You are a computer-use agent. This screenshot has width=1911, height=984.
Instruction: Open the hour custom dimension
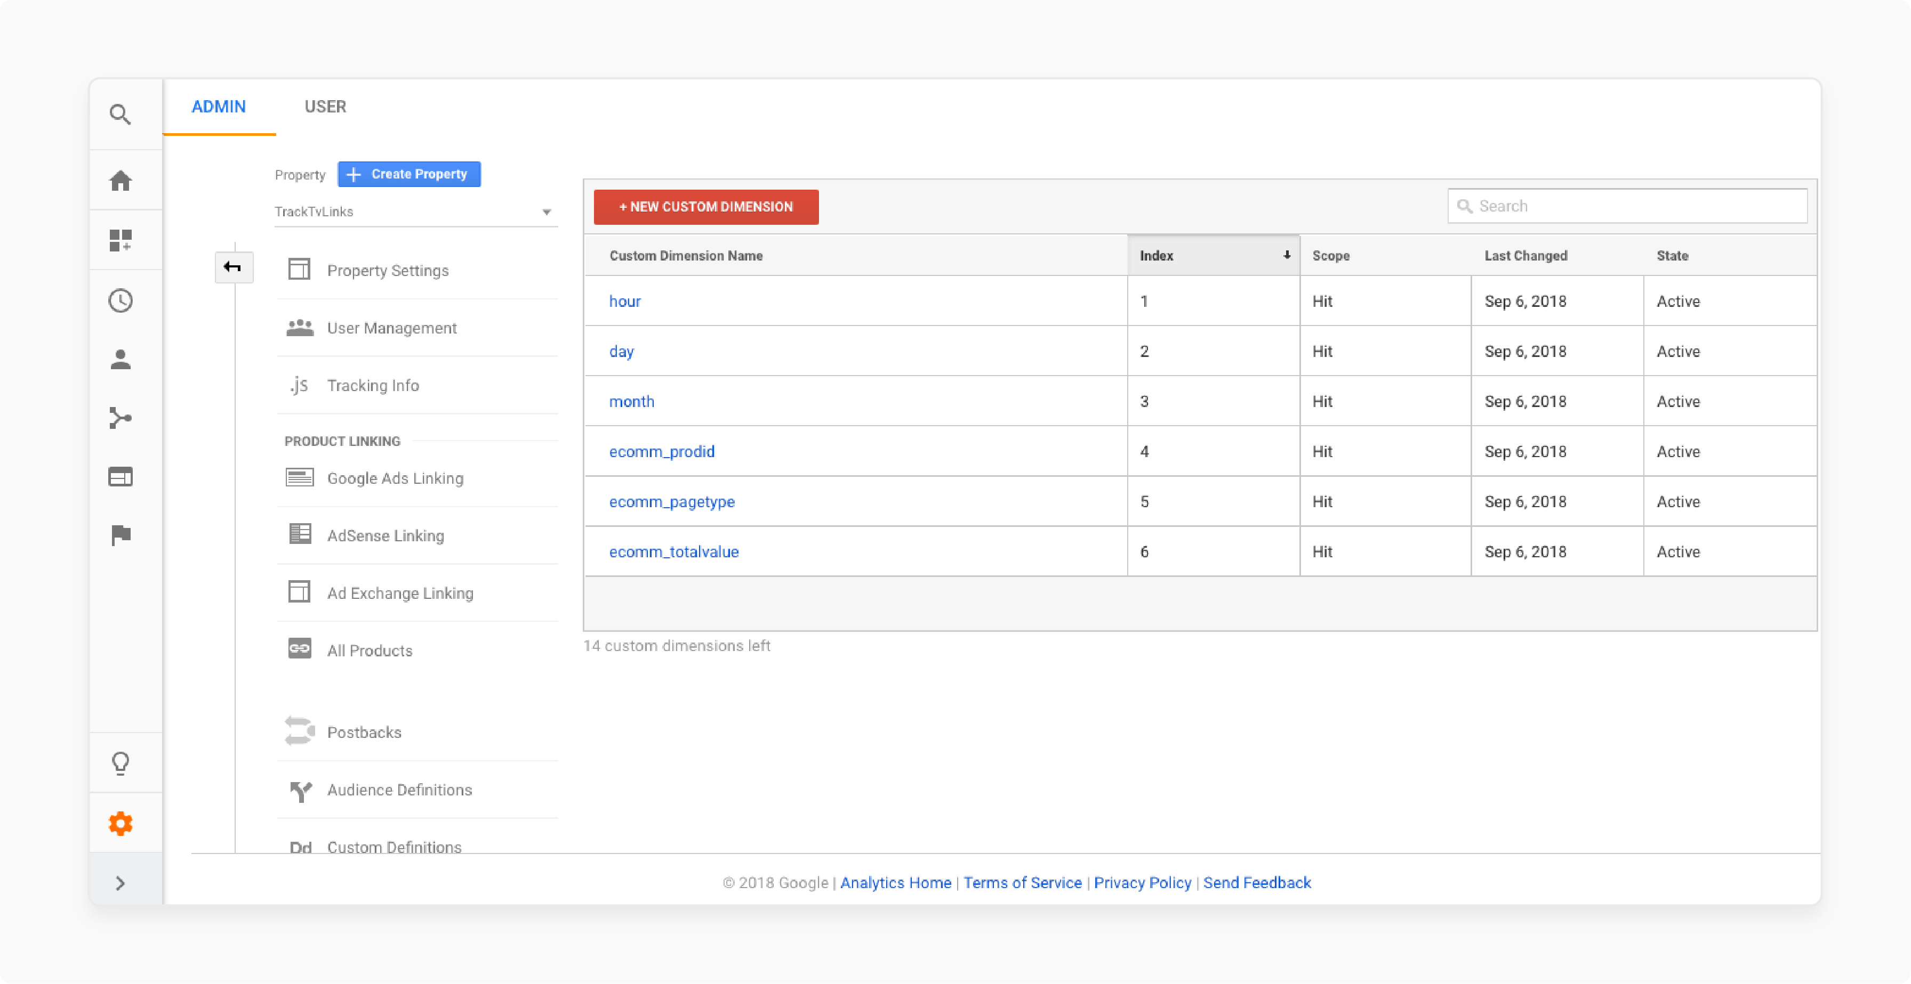[624, 302]
